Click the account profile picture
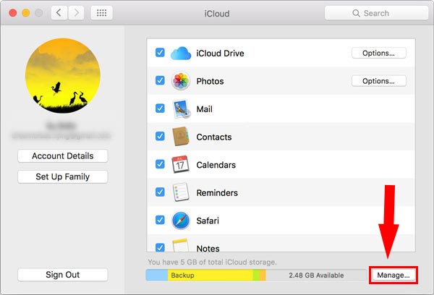The width and height of the screenshot is (434, 295). point(62,75)
